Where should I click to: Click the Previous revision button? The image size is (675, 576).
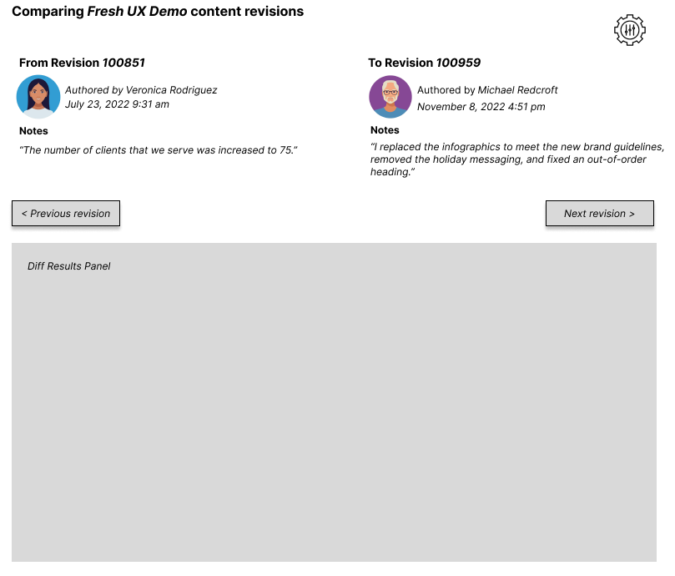click(65, 213)
